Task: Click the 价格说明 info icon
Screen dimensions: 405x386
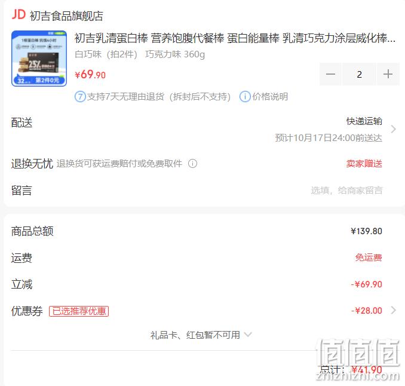Action: (245, 97)
